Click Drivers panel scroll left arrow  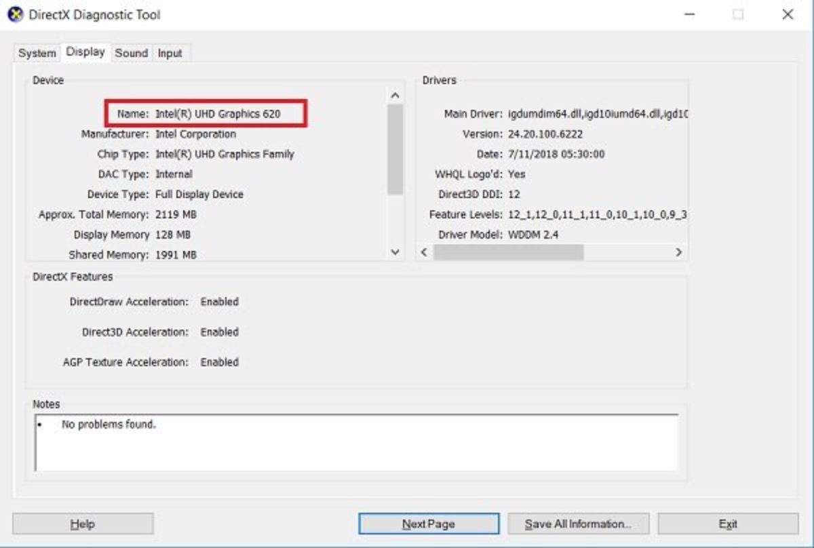pyautogui.click(x=425, y=252)
